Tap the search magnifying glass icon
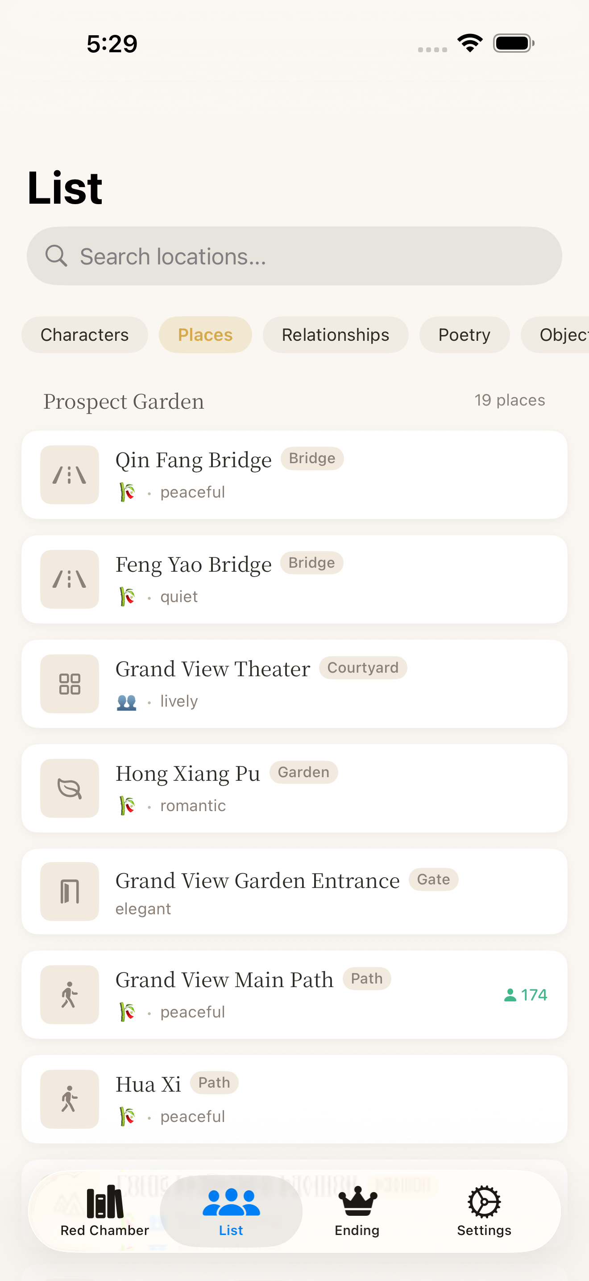This screenshot has width=589, height=1281. tap(56, 256)
